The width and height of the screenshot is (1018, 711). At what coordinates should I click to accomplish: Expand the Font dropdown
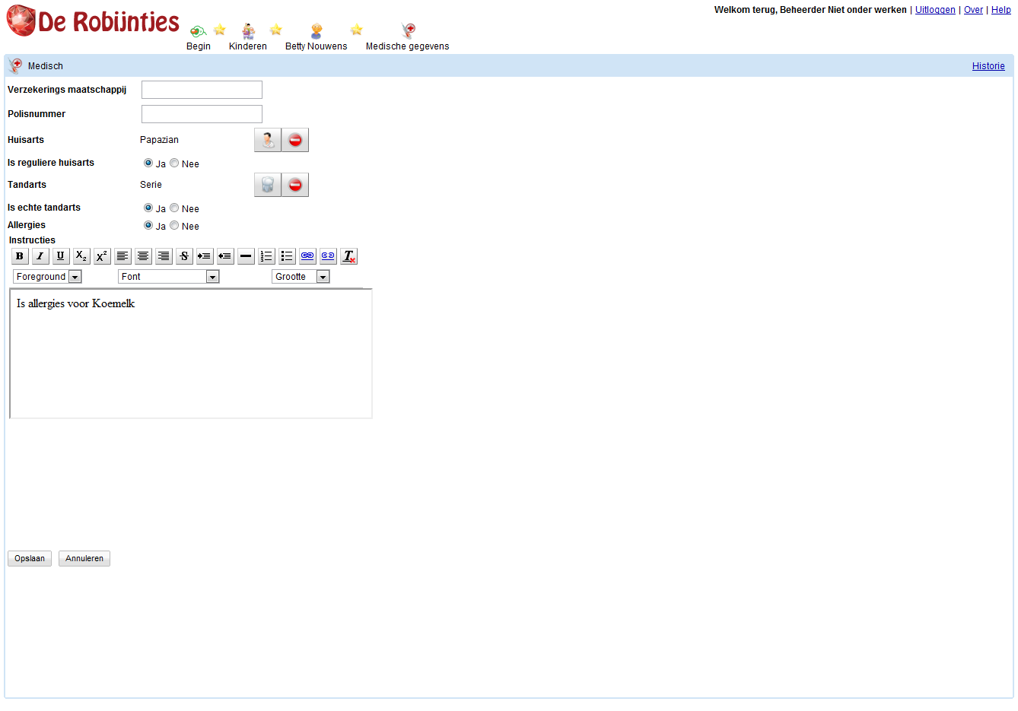click(x=168, y=277)
